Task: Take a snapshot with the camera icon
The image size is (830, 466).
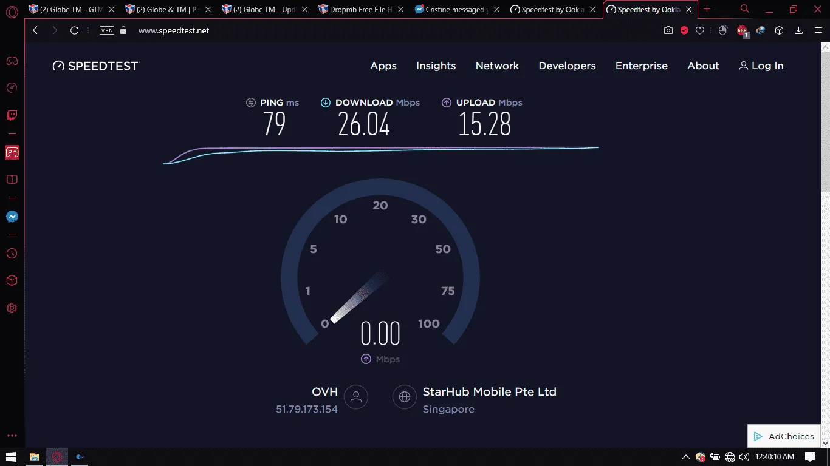Action: 668,30
